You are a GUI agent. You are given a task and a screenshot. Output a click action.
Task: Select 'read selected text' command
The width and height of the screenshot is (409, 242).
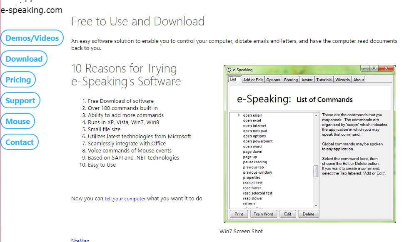click(x=257, y=193)
